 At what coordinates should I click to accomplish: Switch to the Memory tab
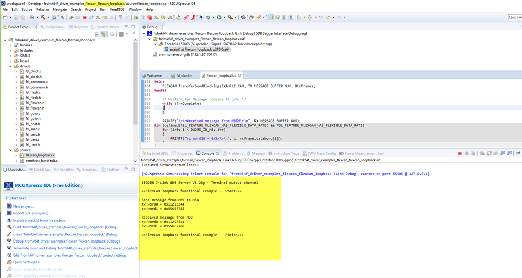tap(256, 153)
